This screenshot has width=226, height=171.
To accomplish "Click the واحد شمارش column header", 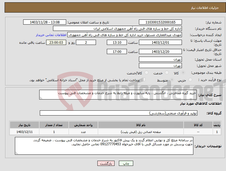I will point(83,125).
